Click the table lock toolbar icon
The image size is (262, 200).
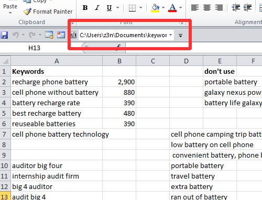coord(49,35)
